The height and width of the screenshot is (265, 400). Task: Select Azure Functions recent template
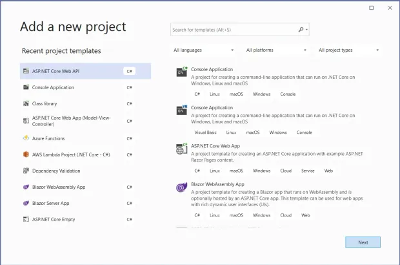[85, 138]
